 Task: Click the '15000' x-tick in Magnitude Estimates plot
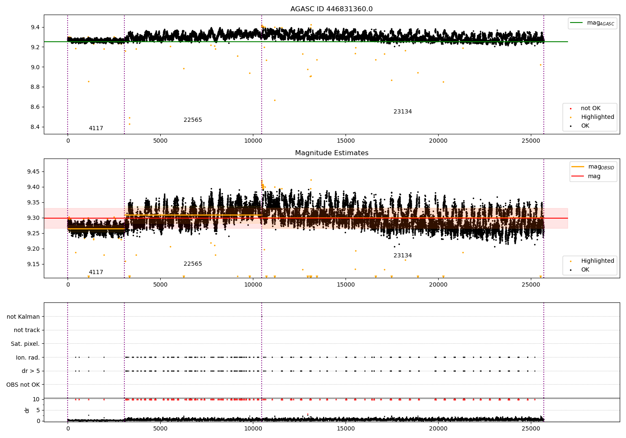pos(346,285)
